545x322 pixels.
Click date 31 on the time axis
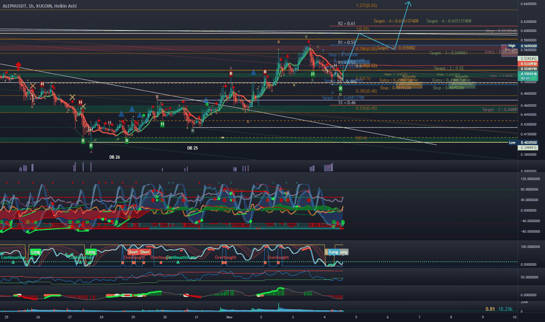click(x=196, y=317)
